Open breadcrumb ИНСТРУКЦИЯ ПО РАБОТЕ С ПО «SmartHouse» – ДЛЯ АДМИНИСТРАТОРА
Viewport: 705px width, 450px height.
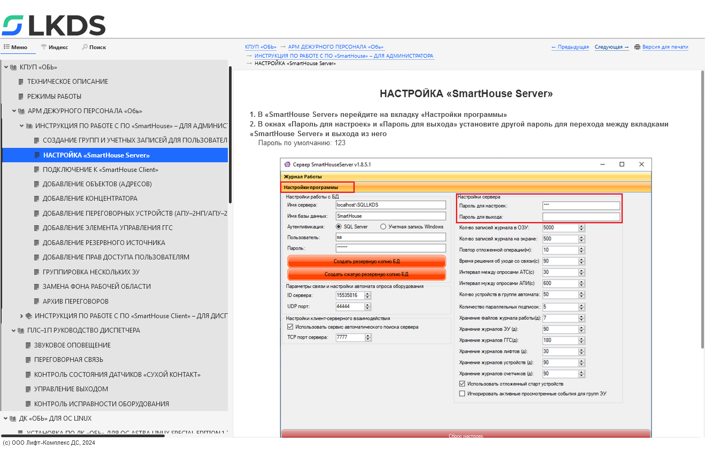point(344,56)
